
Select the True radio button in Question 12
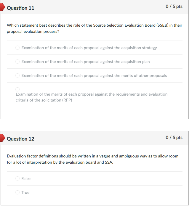[17, 192]
